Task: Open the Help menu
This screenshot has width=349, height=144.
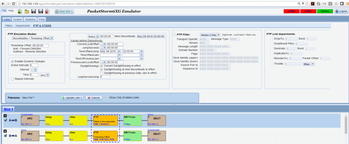Action: 11,11
